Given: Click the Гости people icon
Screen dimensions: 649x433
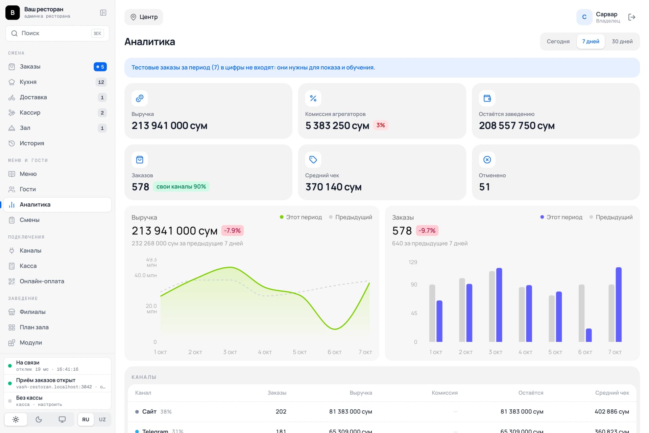Looking at the screenshot, I should pyautogui.click(x=12, y=189).
